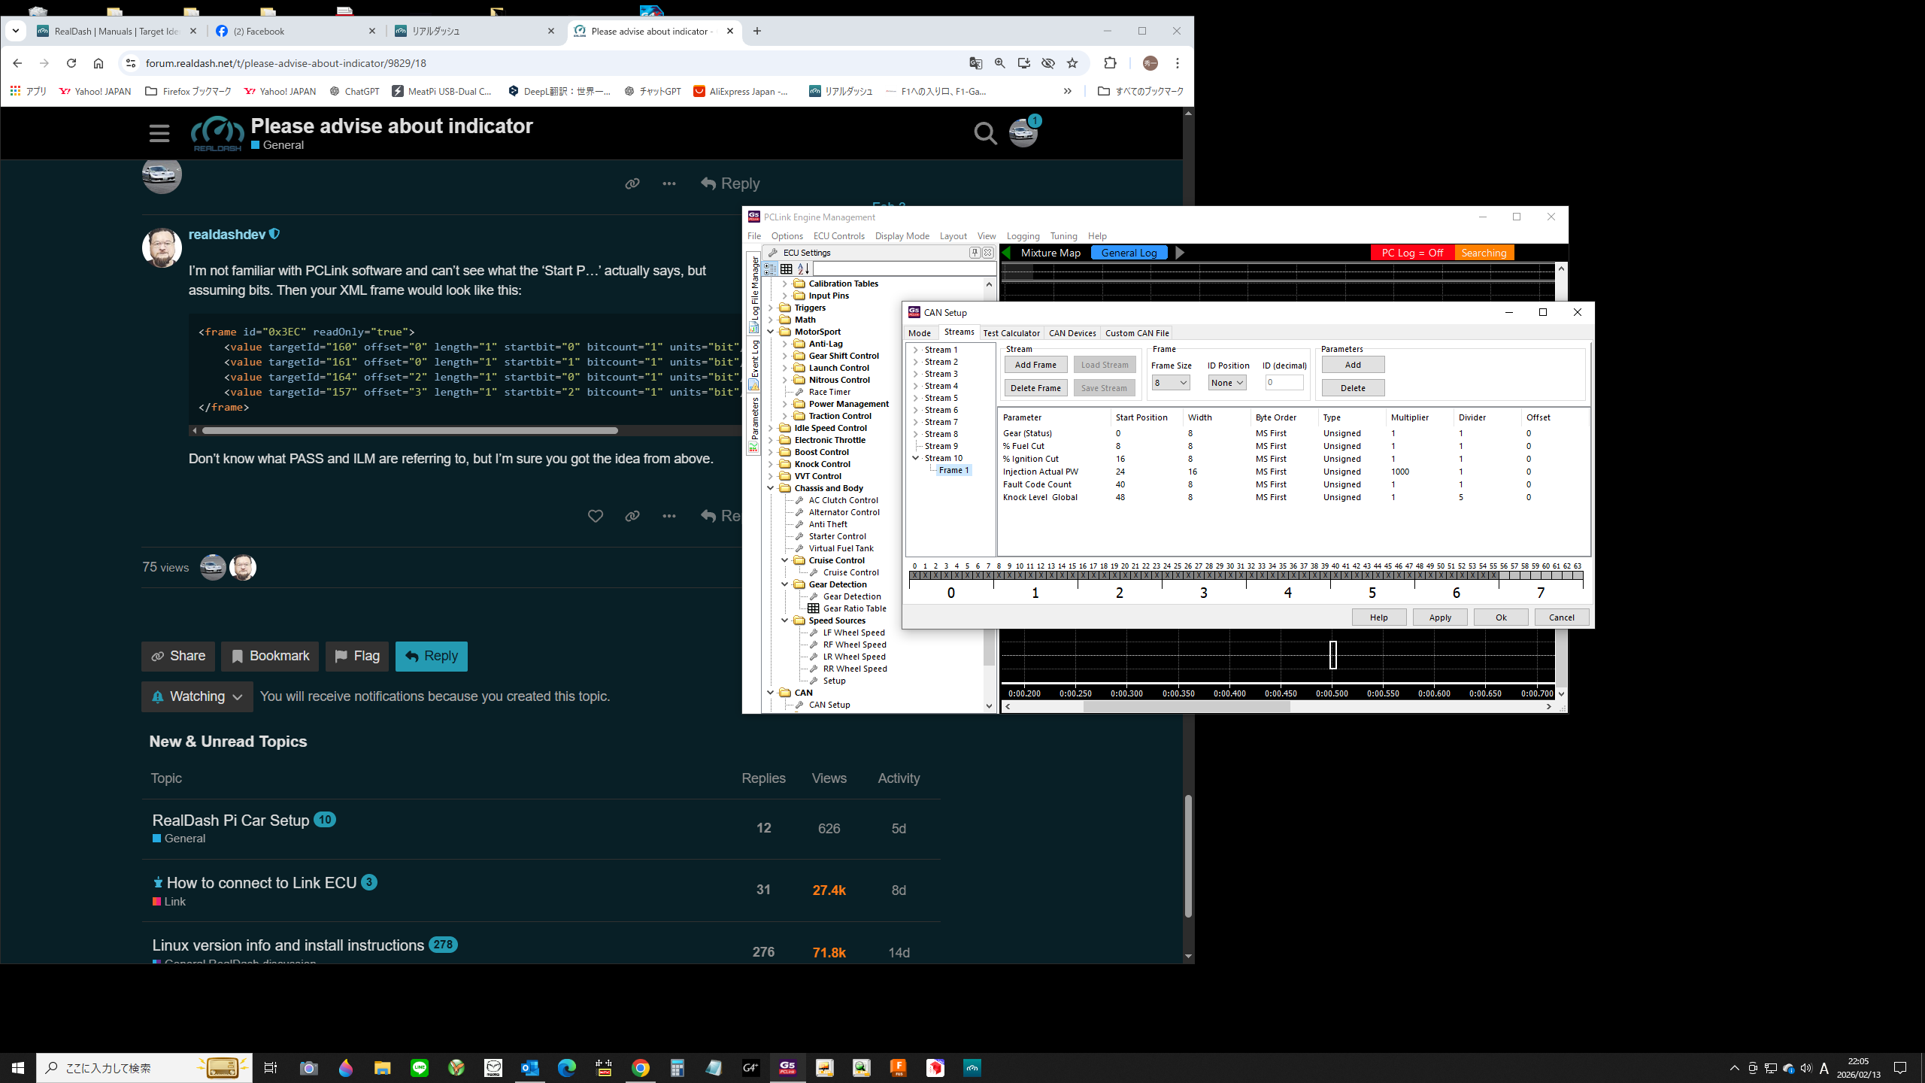Image resolution: width=1925 pixels, height=1083 pixels.
Task: Switch to the CAN Devices tab
Action: (x=1072, y=333)
